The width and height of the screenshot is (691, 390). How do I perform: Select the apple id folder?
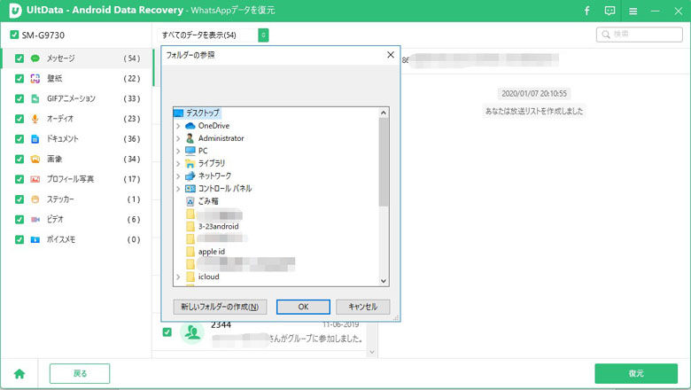click(212, 252)
